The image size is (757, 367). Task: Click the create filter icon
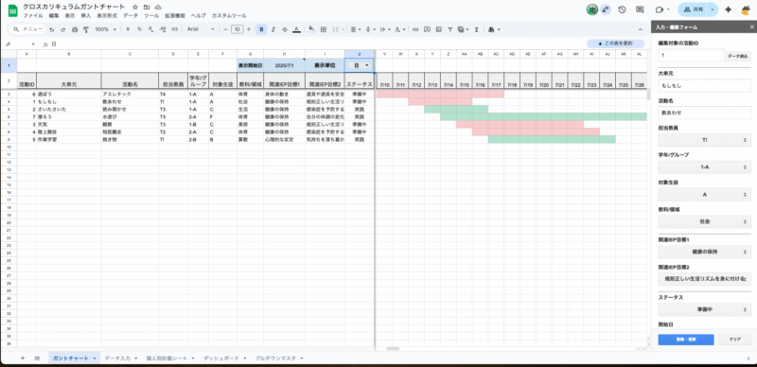pyautogui.click(x=450, y=29)
